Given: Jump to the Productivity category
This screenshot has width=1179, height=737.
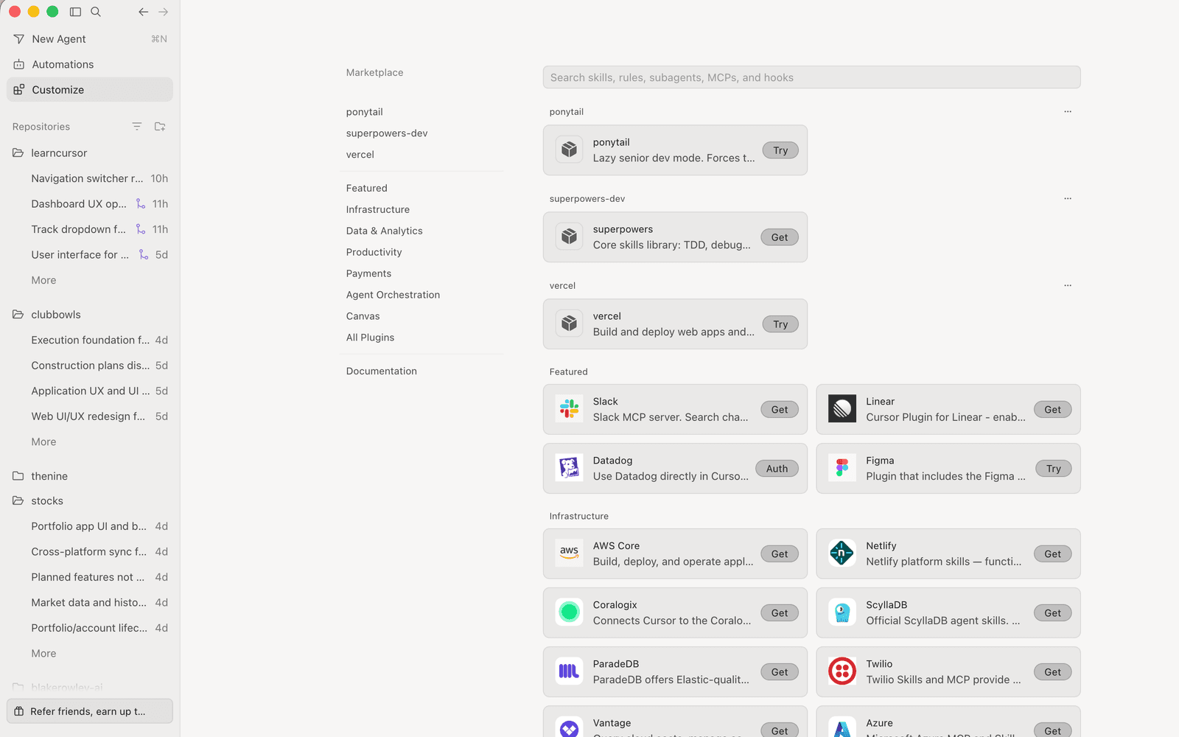Looking at the screenshot, I should point(374,253).
